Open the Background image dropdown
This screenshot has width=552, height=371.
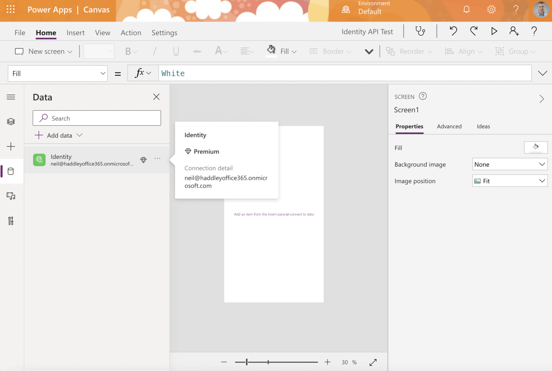tap(510, 164)
